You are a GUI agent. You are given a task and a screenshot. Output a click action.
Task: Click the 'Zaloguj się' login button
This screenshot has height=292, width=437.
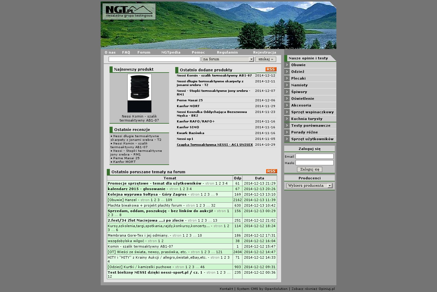click(x=309, y=170)
